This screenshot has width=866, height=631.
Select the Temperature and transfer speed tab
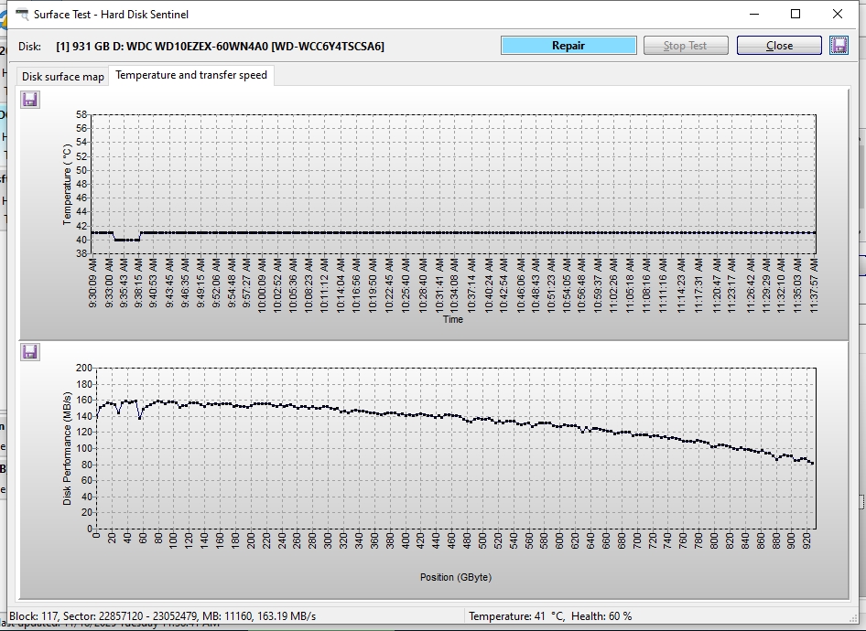coord(190,76)
